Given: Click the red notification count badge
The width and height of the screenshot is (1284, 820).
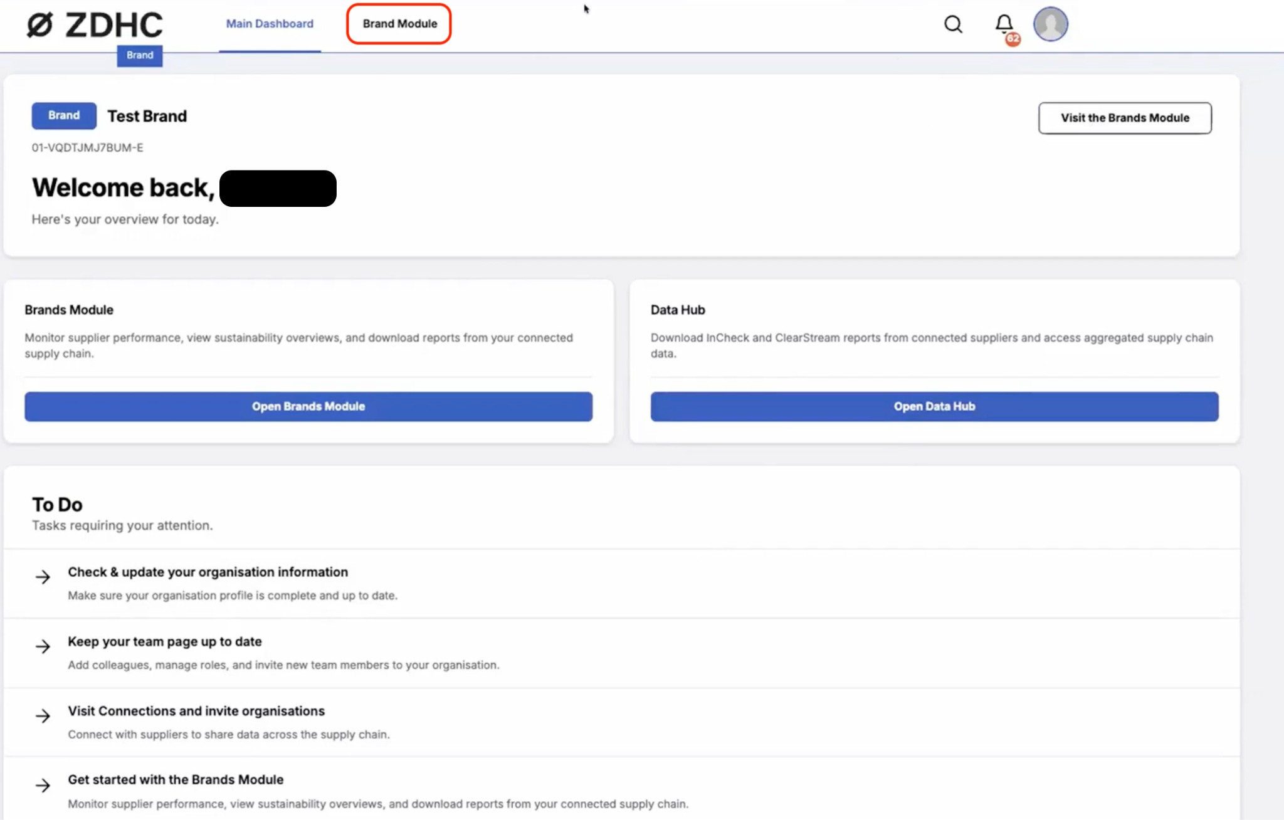Looking at the screenshot, I should click(1013, 39).
